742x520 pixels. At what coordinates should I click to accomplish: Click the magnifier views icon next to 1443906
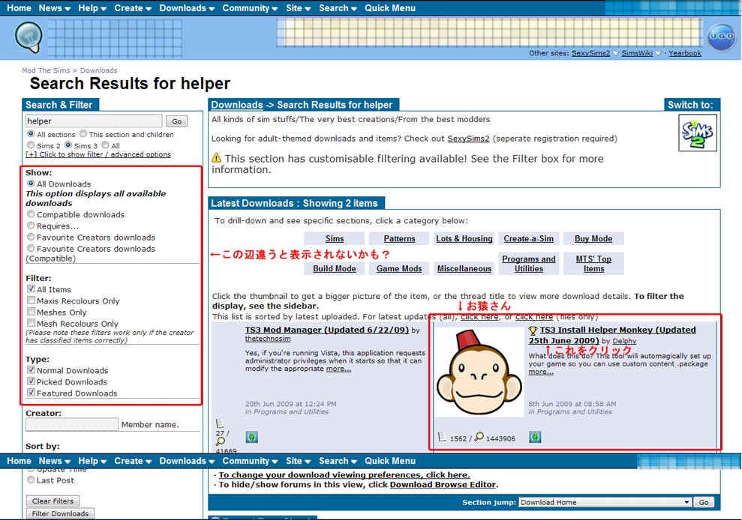pyautogui.click(x=479, y=436)
